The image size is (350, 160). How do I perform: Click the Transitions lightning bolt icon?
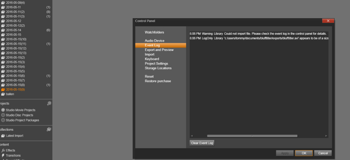[x=3, y=155]
